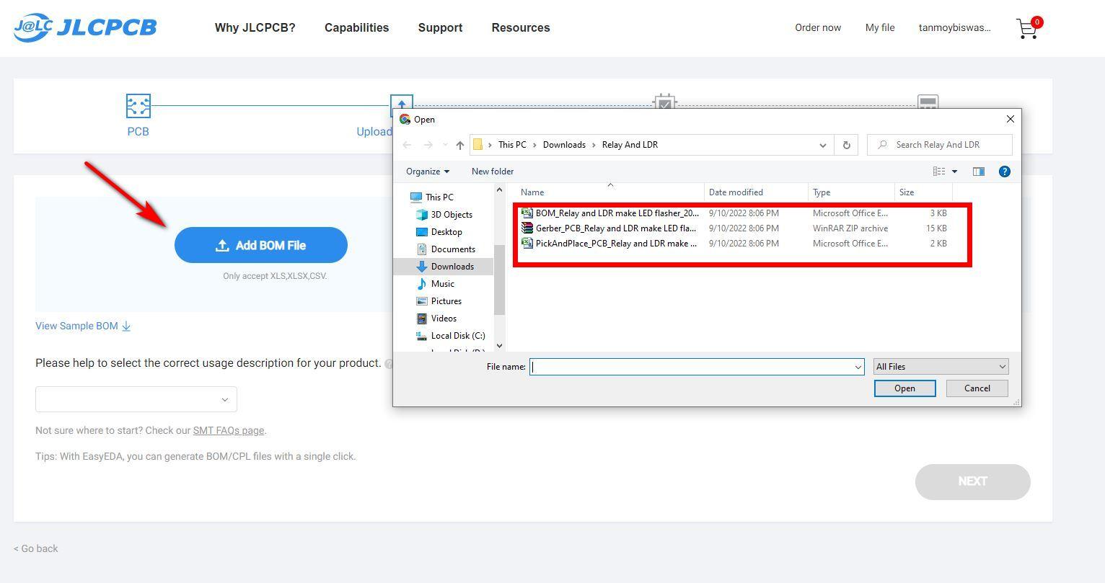
Task: Click the PickAndPlace spreadsheet file icon
Action: point(527,244)
